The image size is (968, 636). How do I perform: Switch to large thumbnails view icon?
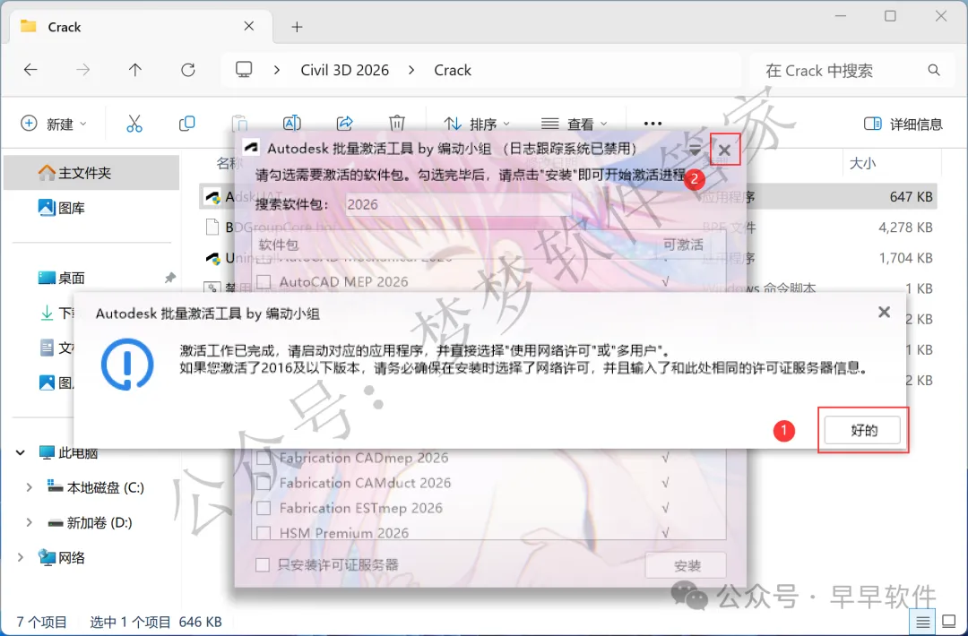point(948,621)
